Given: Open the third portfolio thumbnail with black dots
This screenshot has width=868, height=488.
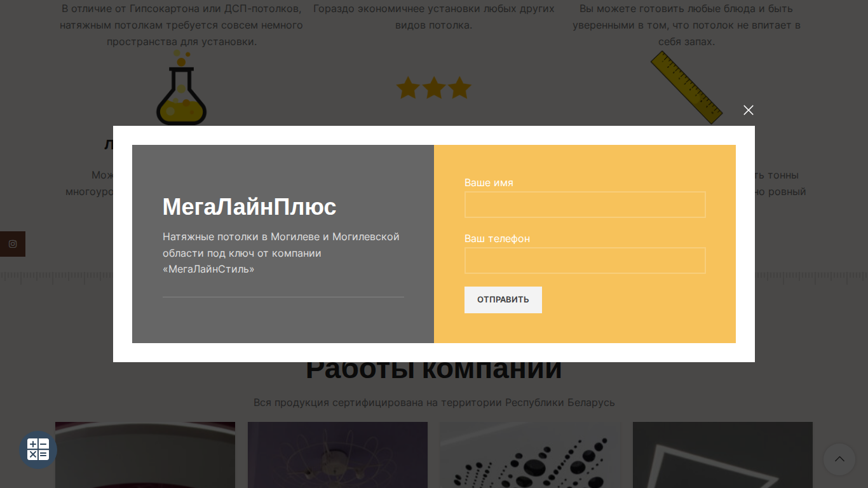Looking at the screenshot, I should (x=530, y=455).
